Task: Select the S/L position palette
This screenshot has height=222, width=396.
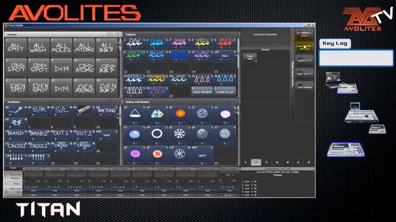Action: [61, 111]
